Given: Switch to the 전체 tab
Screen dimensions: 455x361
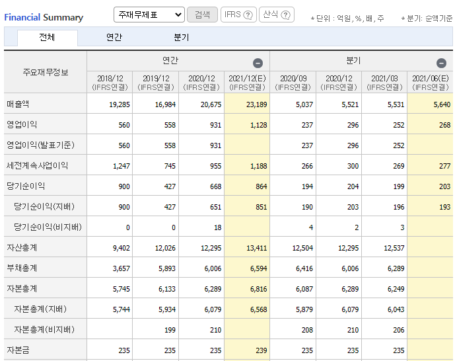Looking at the screenshot, I should pos(48,38).
